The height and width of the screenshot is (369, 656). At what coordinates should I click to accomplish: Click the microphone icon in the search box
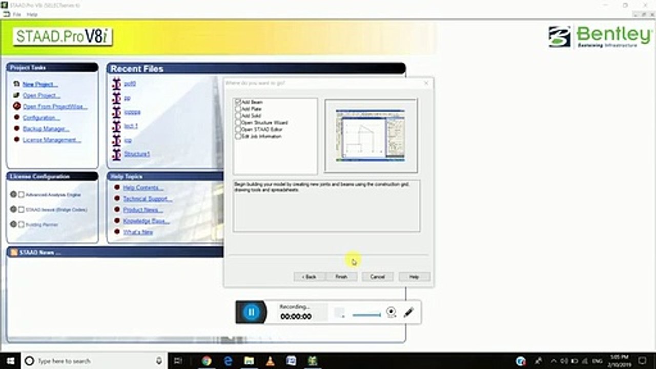[x=159, y=361]
